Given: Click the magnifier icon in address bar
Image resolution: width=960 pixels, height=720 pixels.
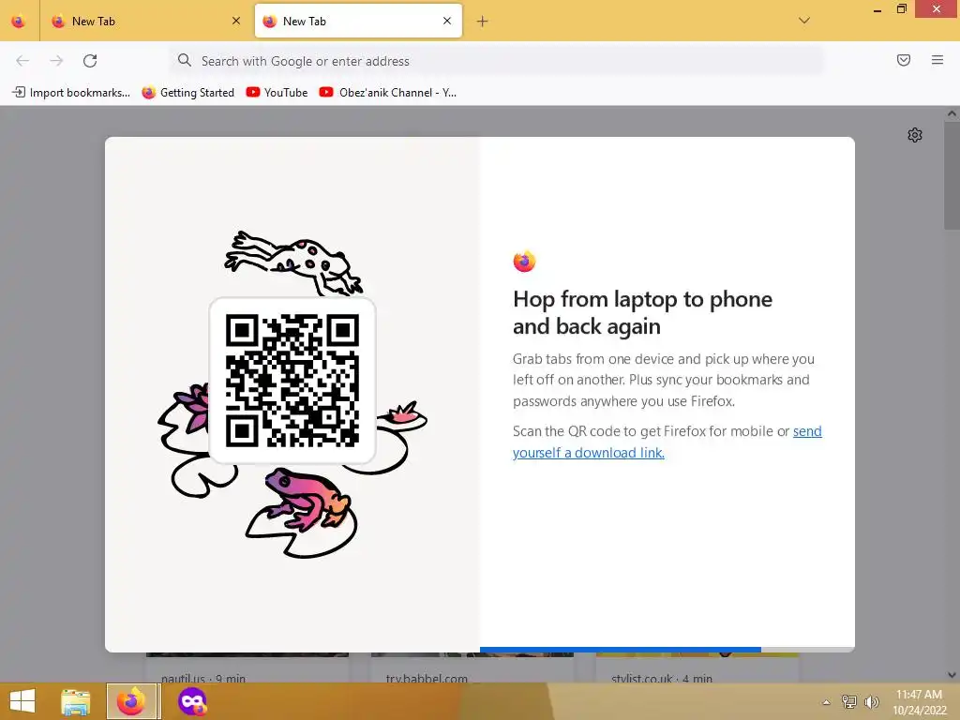Looking at the screenshot, I should tap(185, 60).
